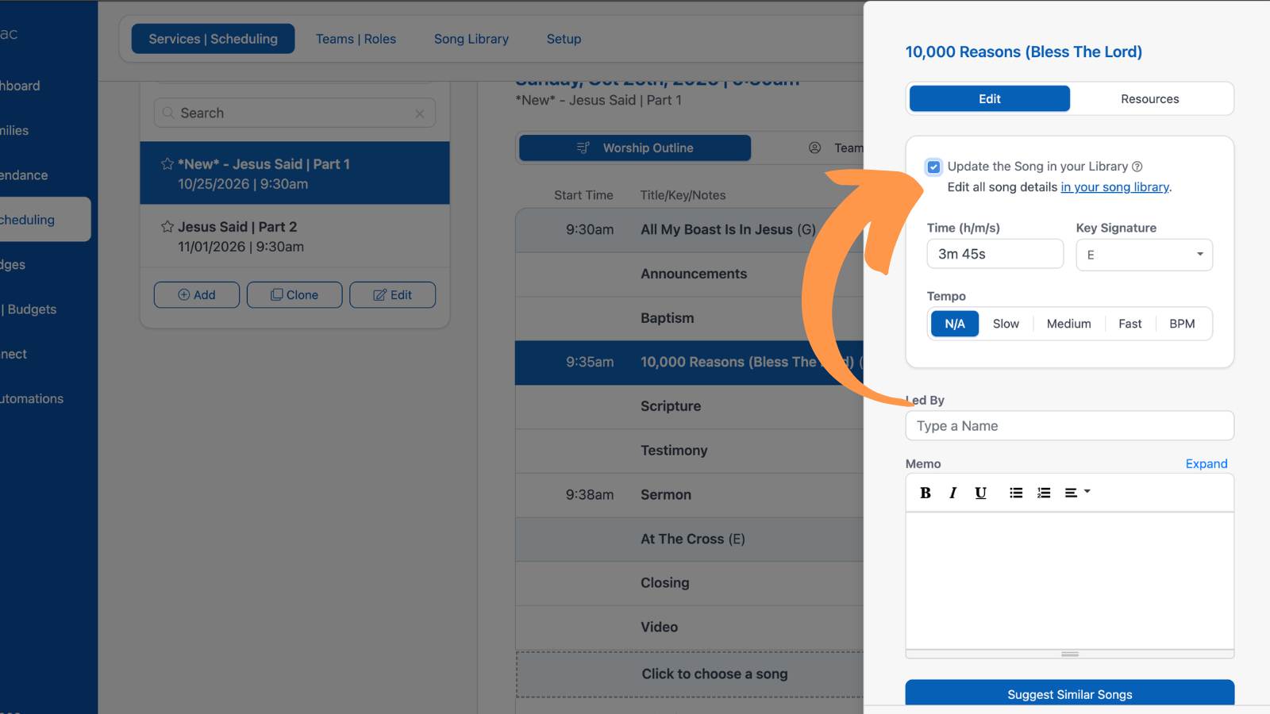The width and height of the screenshot is (1270, 714).
Task: Open the Key Signature dropdown
Action: (1144, 255)
